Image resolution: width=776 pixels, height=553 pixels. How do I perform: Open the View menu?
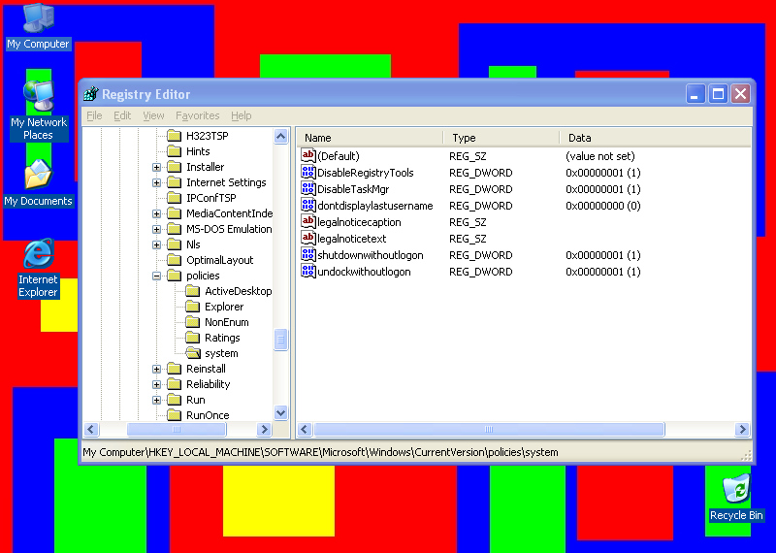click(x=153, y=115)
